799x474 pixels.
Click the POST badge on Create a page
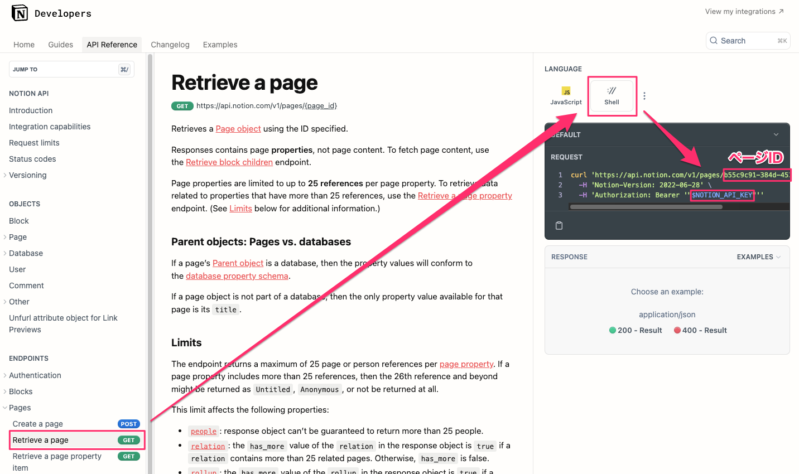click(129, 424)
